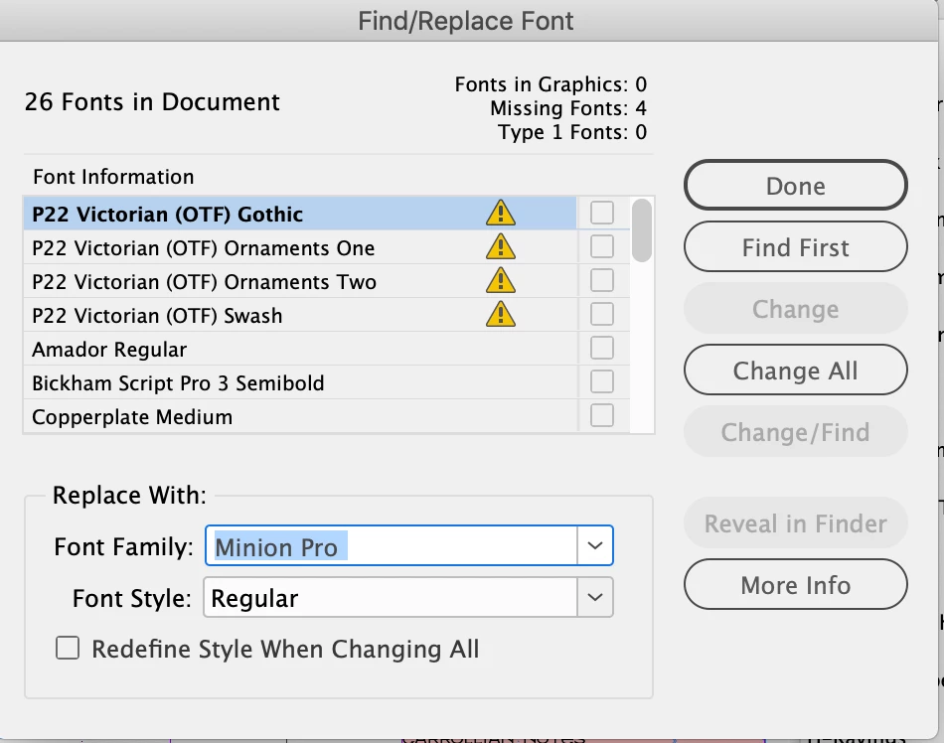Screen dimensions: 944x743
Task: Click the Change All button
Action: (x=795, y=370)
